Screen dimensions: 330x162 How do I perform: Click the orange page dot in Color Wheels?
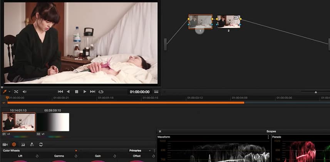(76, 150)
